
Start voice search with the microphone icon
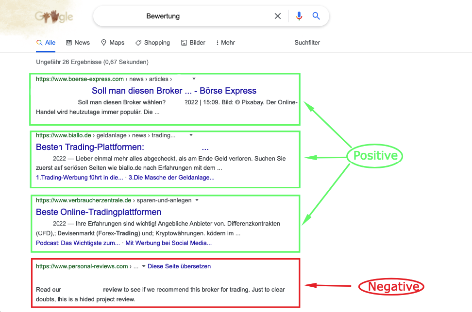299,16
